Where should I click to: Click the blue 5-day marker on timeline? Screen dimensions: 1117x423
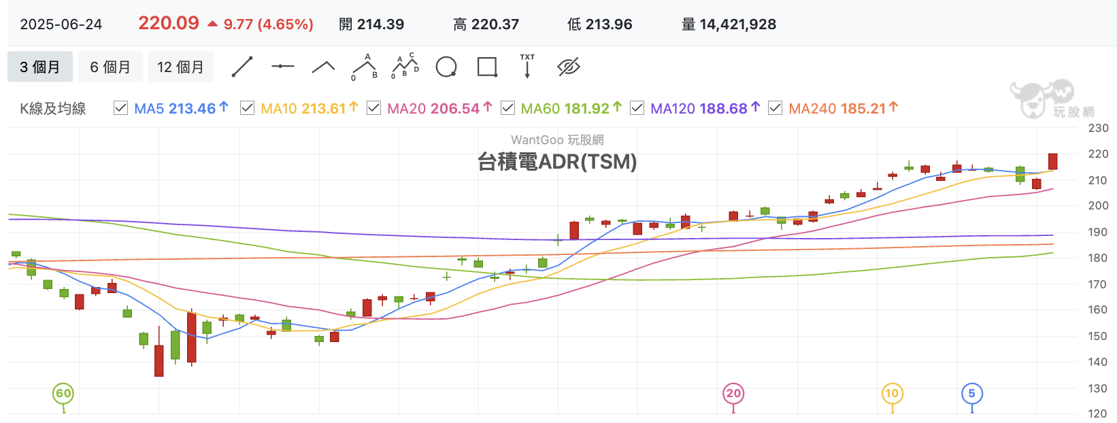pyautogui.click(x=971, y=393)
